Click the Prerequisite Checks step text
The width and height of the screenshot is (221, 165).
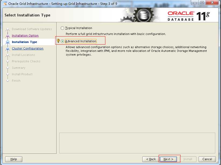(x=26, y=61)
